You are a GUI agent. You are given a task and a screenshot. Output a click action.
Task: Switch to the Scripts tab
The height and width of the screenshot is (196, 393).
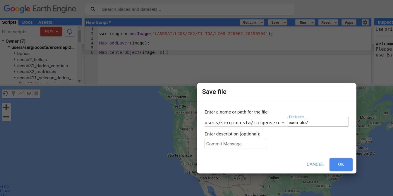click(9, 22)
